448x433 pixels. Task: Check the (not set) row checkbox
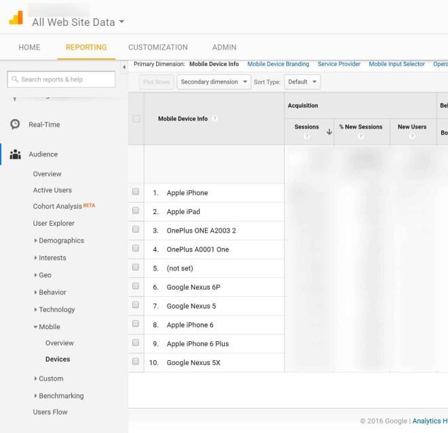(136, 267)
